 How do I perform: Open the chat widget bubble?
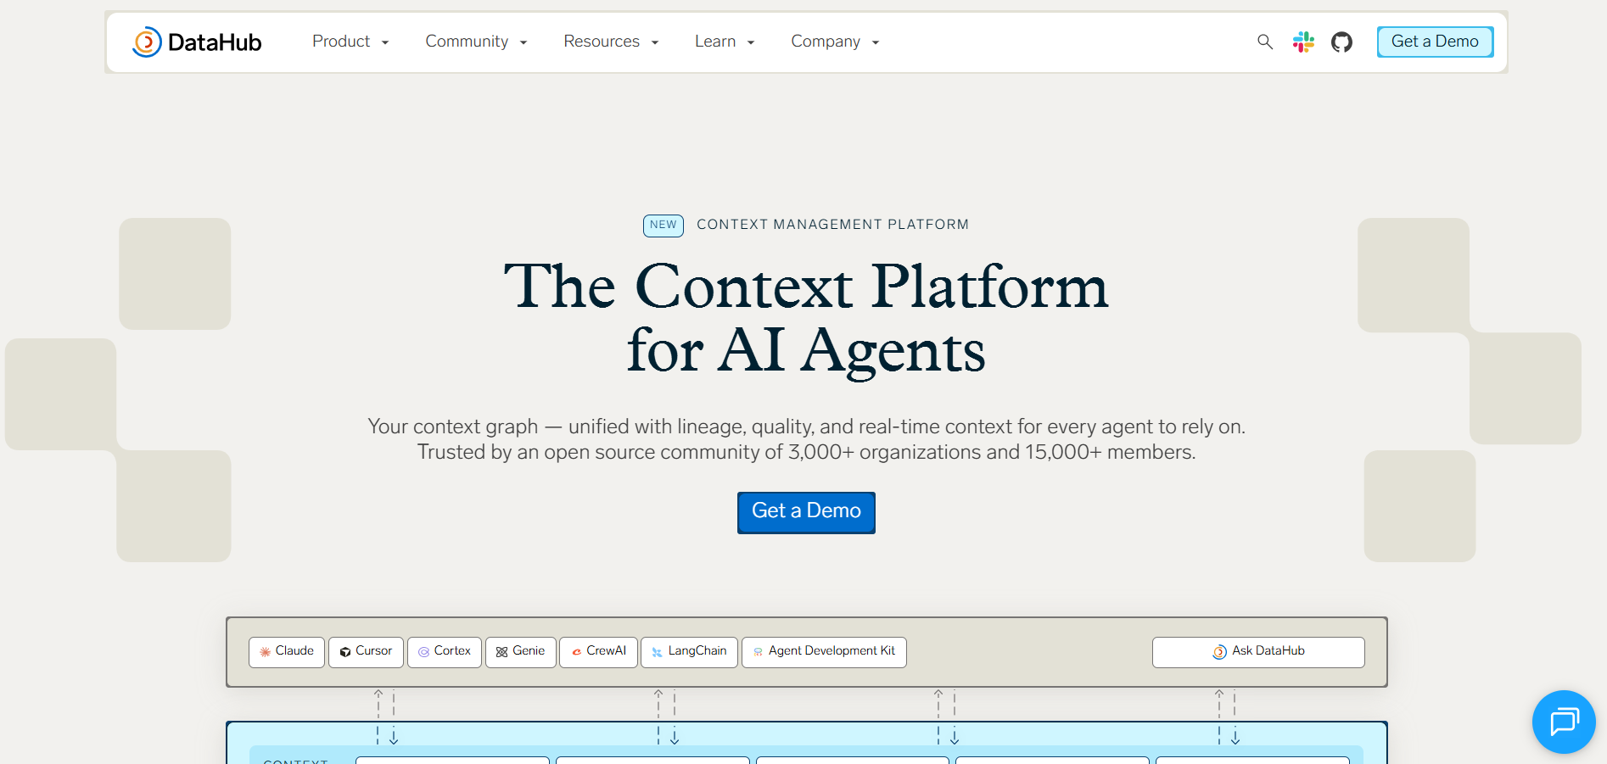[x=1564, y=722]
